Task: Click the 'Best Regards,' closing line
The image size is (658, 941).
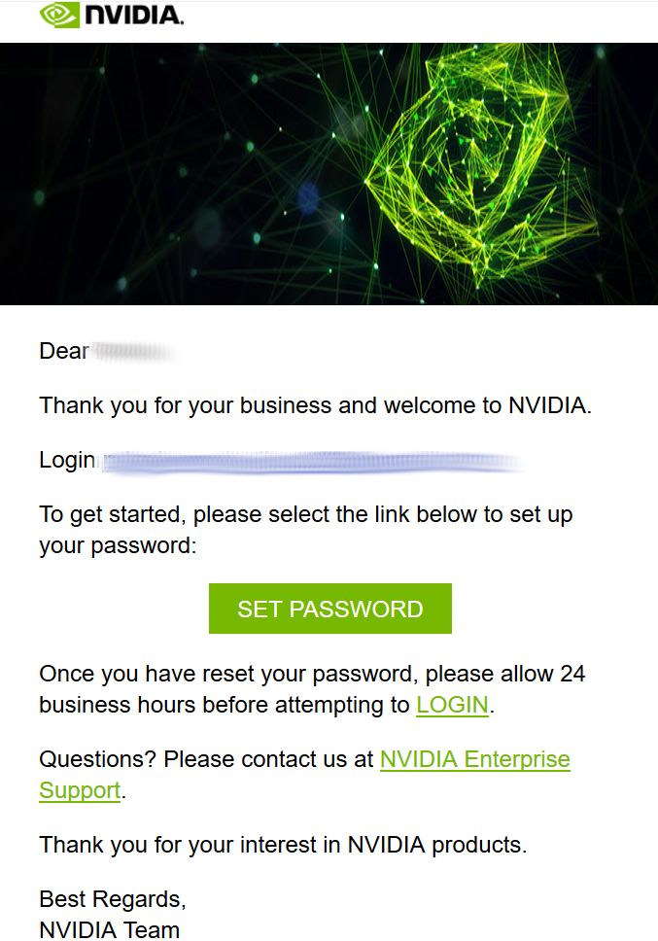Action: (x=113, y=899)
